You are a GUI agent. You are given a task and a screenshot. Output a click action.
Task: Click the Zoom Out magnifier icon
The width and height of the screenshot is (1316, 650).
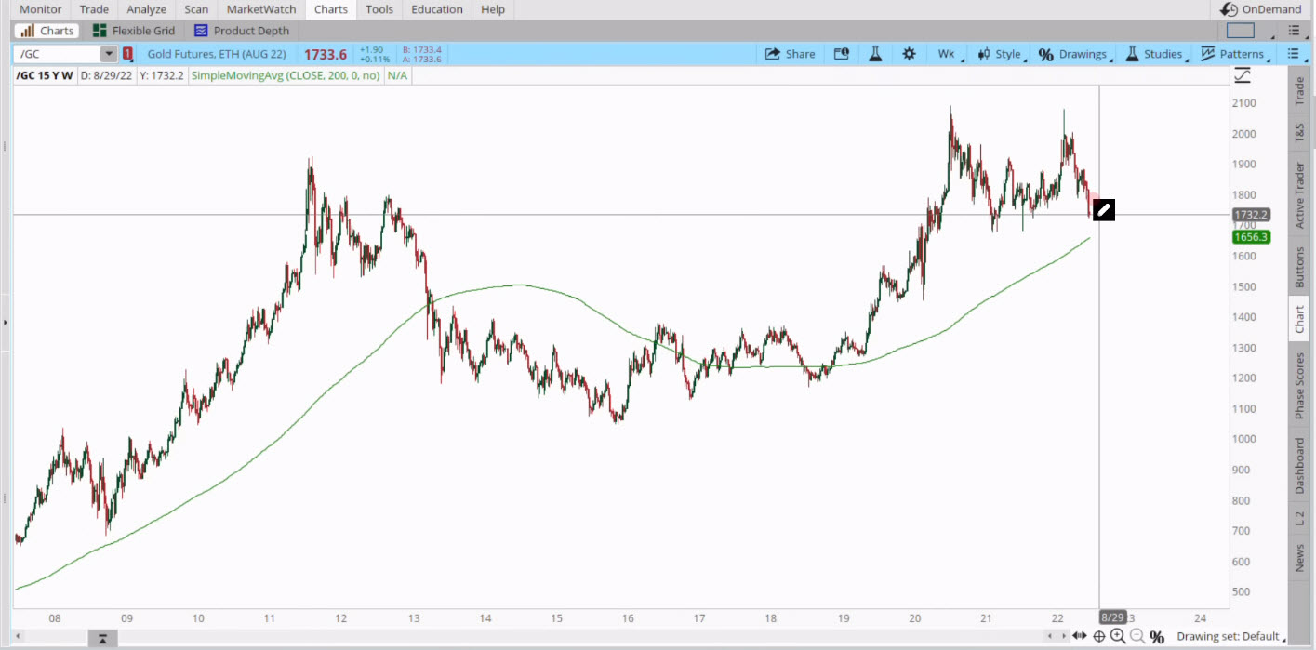tap(1137, 636)
